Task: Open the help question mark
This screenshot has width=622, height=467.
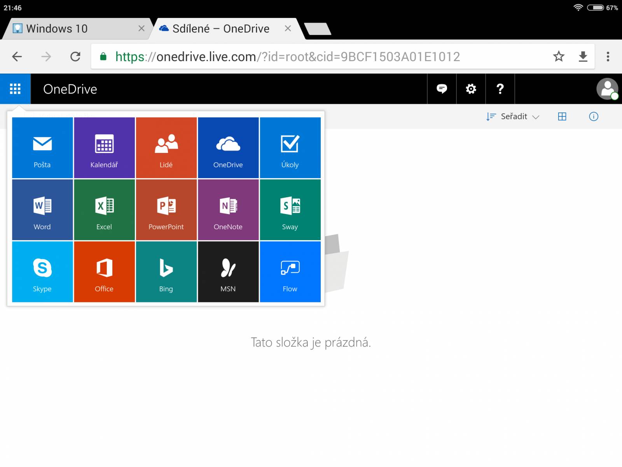Action: [500, 89]
